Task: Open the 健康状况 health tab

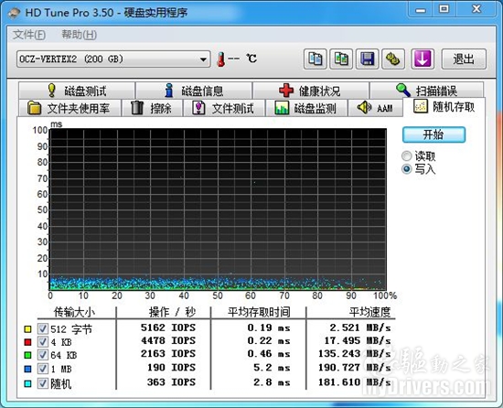Action: [311, 91]
